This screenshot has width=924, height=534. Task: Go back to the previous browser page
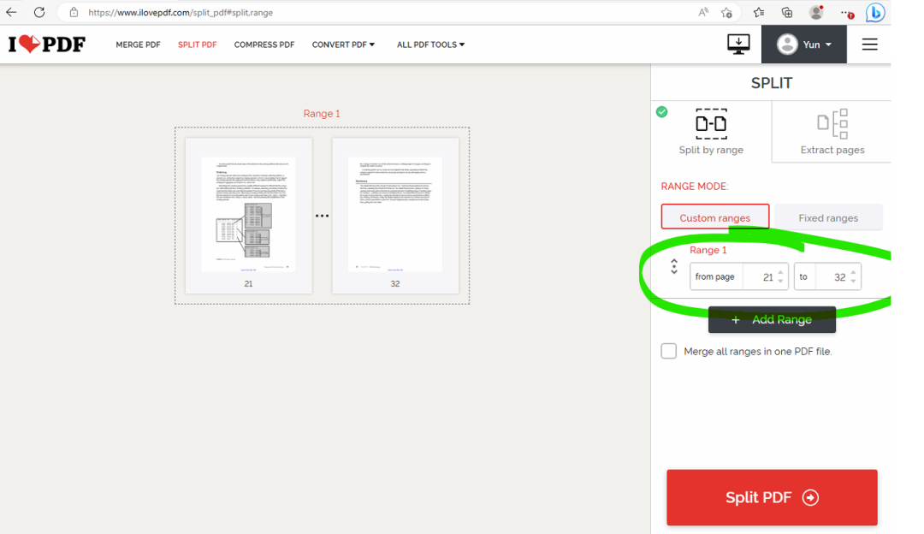(x=11, y=12)
